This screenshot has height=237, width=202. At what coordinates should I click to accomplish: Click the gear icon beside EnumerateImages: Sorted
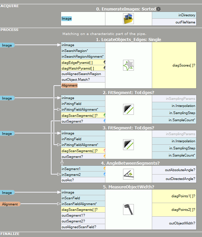[x=158, y=9]
